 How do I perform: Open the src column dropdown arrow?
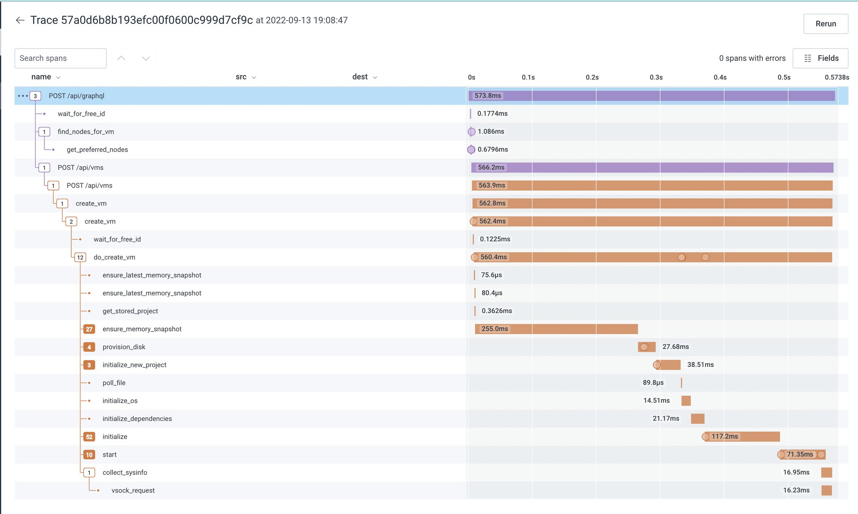click(254, 77)
